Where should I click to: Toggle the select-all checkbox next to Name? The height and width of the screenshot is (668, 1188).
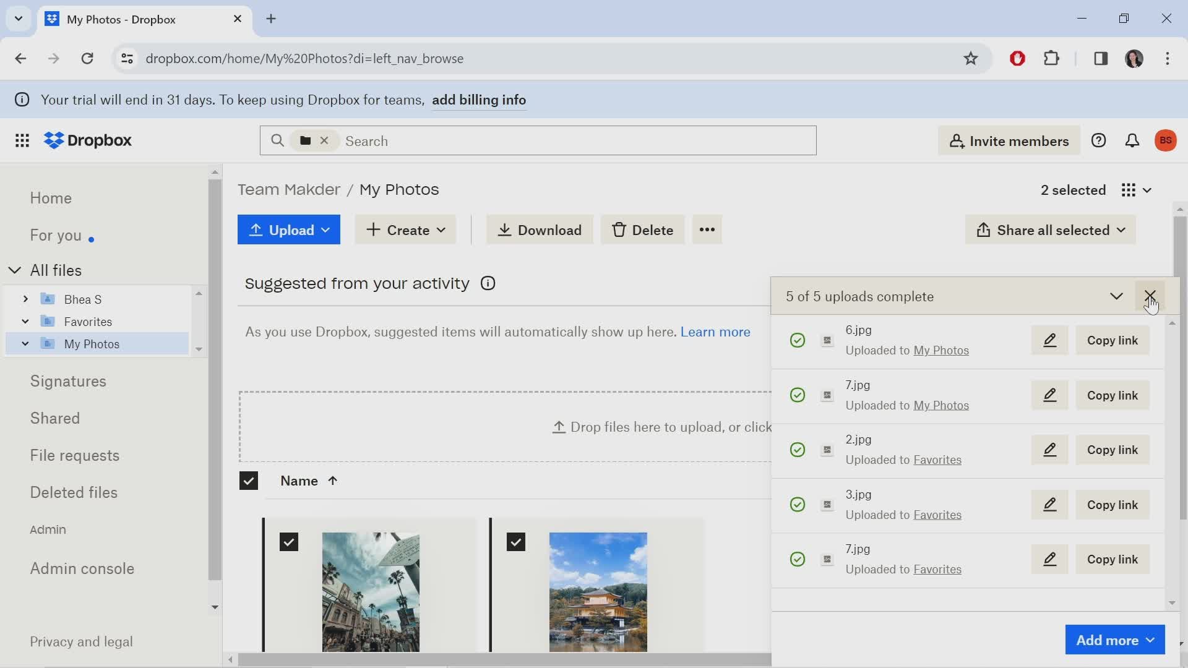pos(248,481)
